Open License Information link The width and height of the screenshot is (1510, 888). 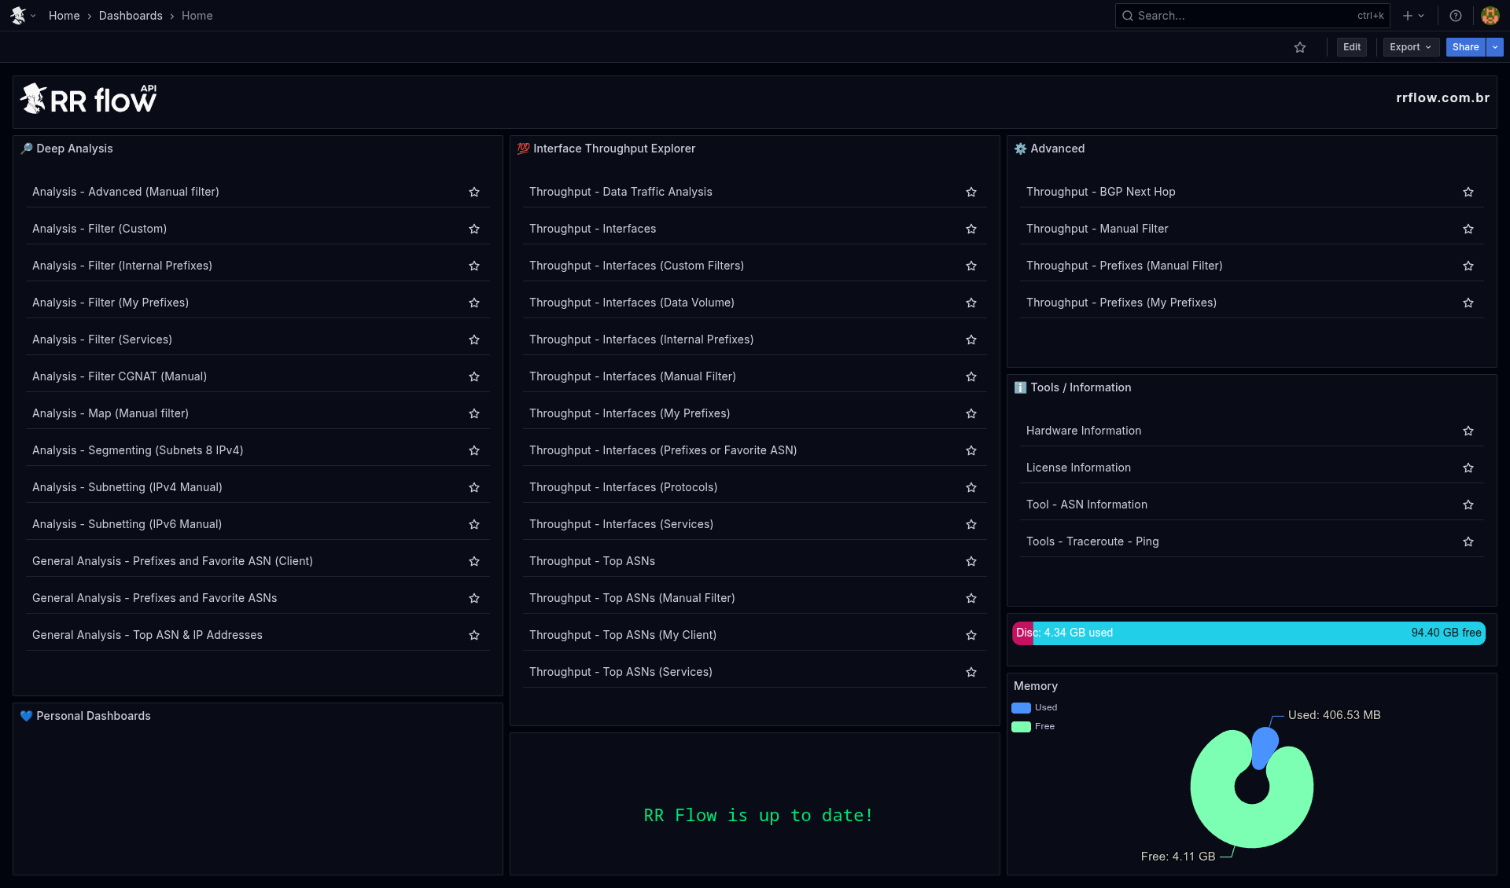1078,468
